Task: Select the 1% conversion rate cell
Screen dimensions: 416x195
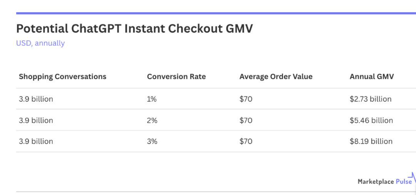Action: 152,99
